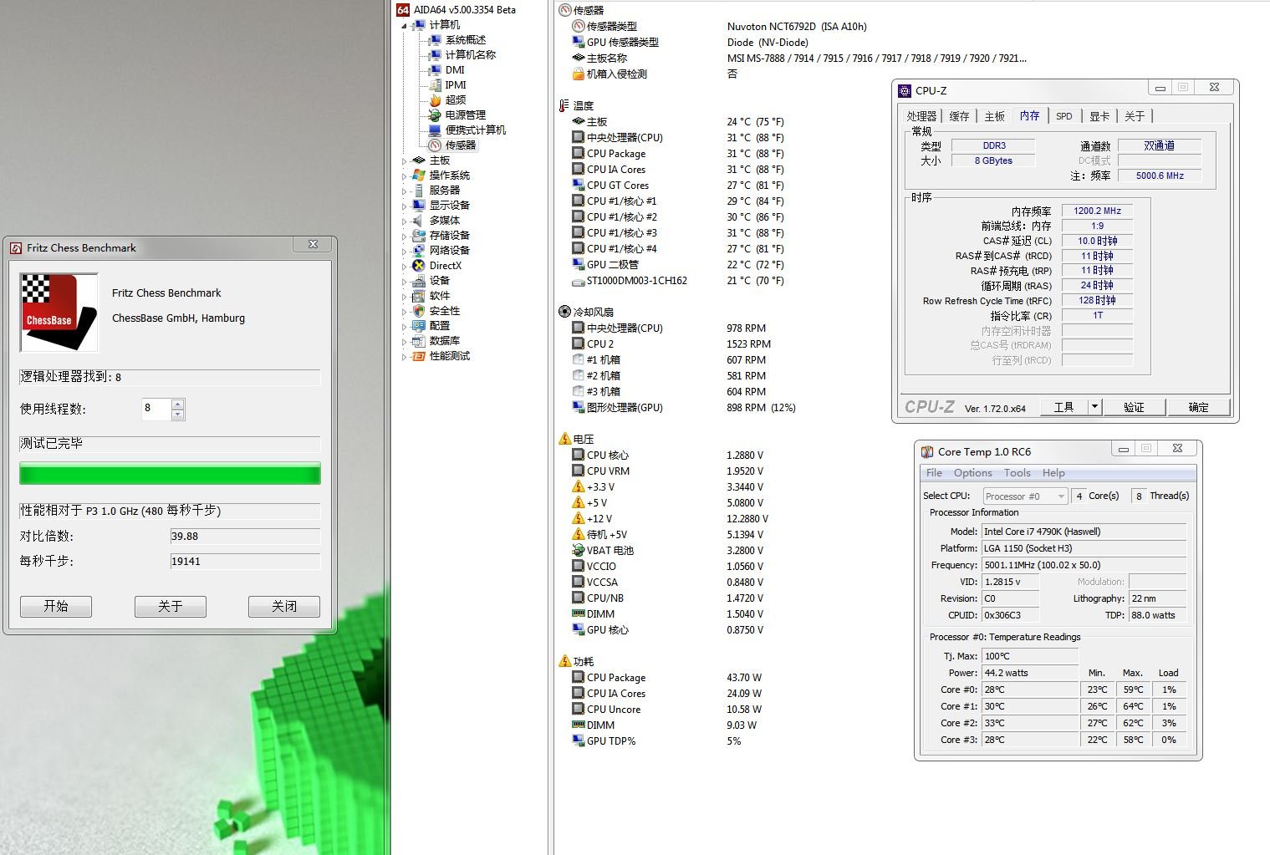Open the Options menu in Core Temp
The width and height of the screenshot is (1270, 855).
click(972, 473)
